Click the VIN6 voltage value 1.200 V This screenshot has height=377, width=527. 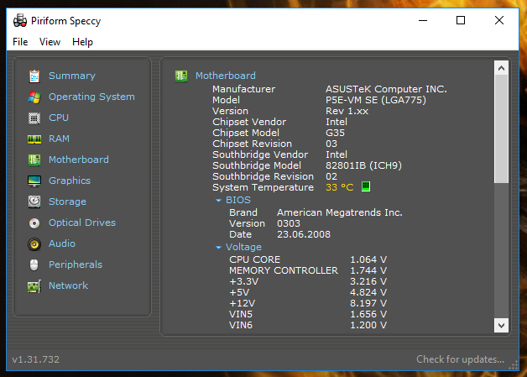click(x=368, y=325)
